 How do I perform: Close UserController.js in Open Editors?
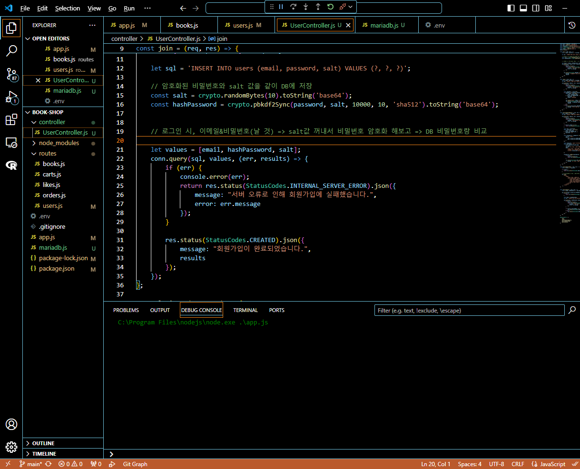click(38, 80)
